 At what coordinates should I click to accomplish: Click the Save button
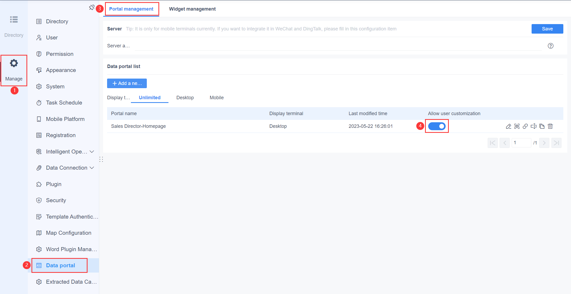[547, 29]
